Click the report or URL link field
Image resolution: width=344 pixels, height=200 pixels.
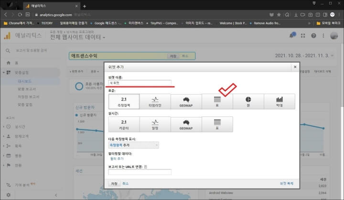point(140,172)
